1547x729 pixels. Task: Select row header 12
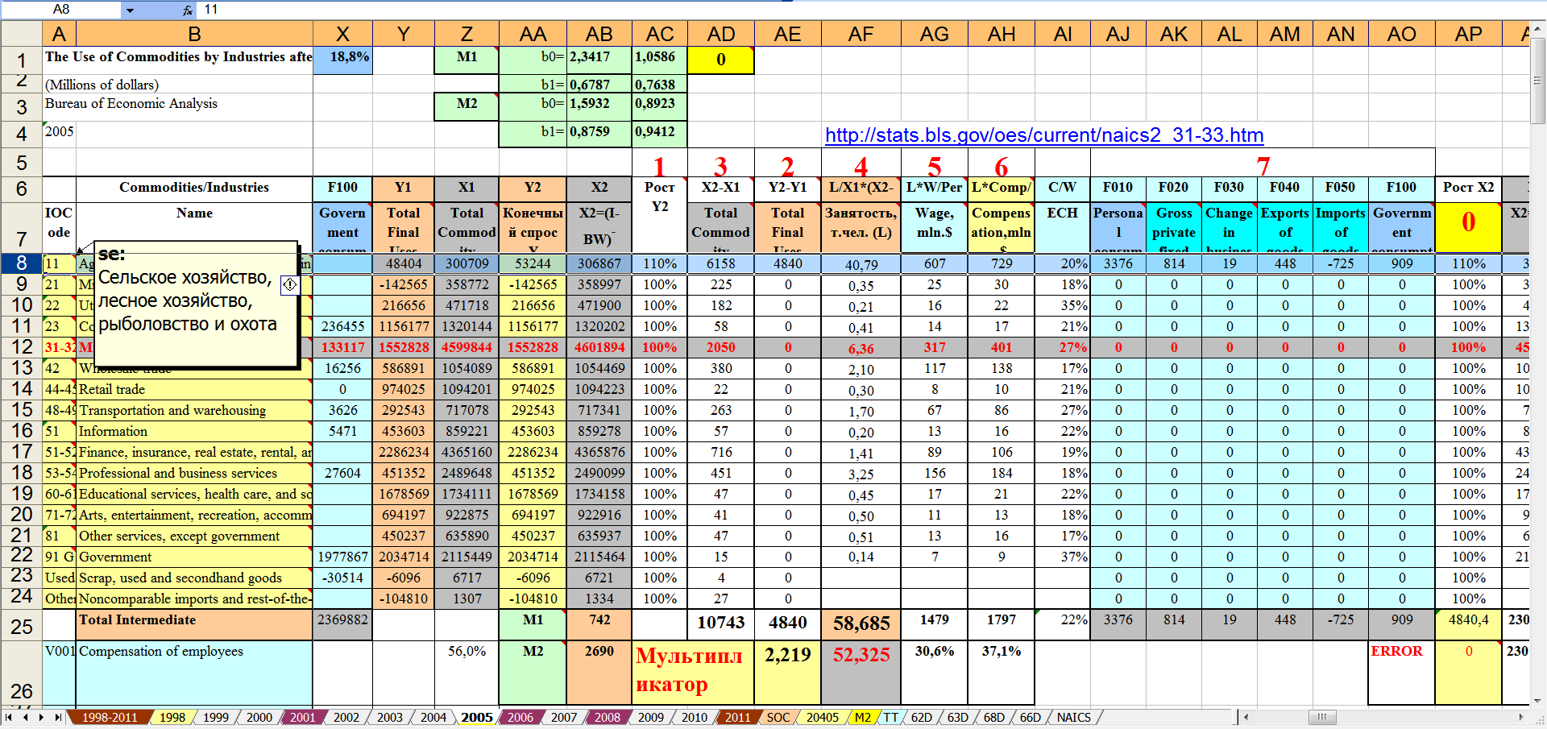tap(21, 347)
